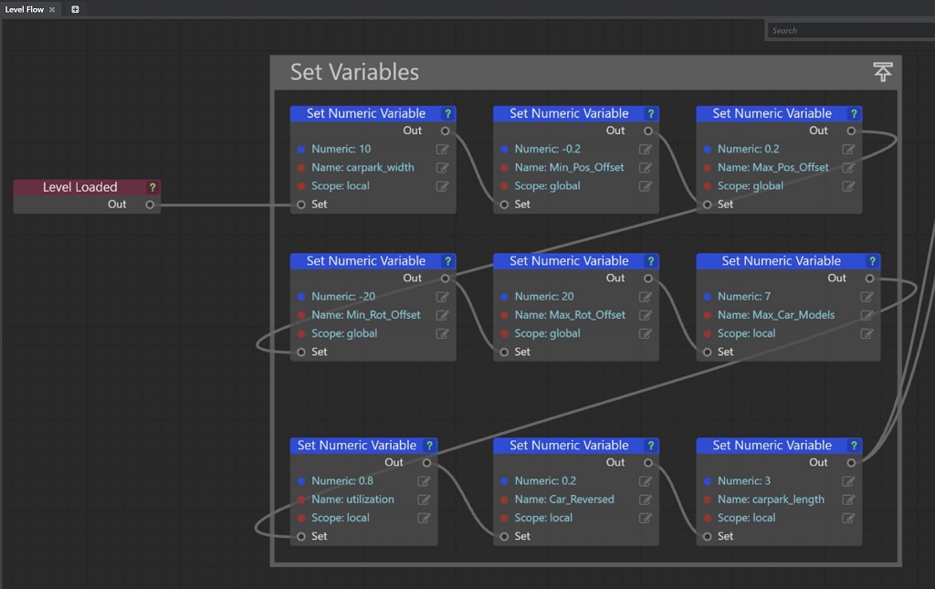Click the Set input port on the utilization node
The image size is (935, 589).
pyautogui.click(x=299, y=536)
